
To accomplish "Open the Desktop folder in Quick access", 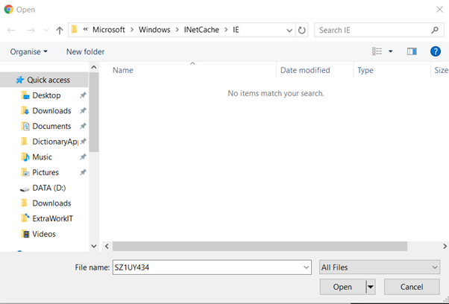I will click(x=46, y=95).
